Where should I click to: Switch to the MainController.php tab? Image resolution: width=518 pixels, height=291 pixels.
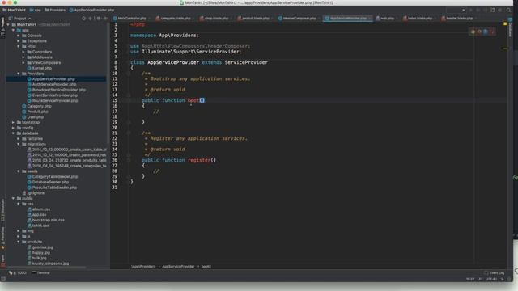131,19
